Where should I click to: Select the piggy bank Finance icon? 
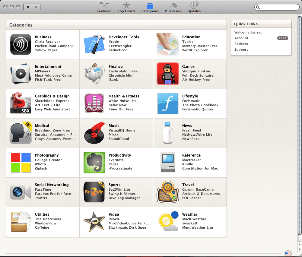94,74
